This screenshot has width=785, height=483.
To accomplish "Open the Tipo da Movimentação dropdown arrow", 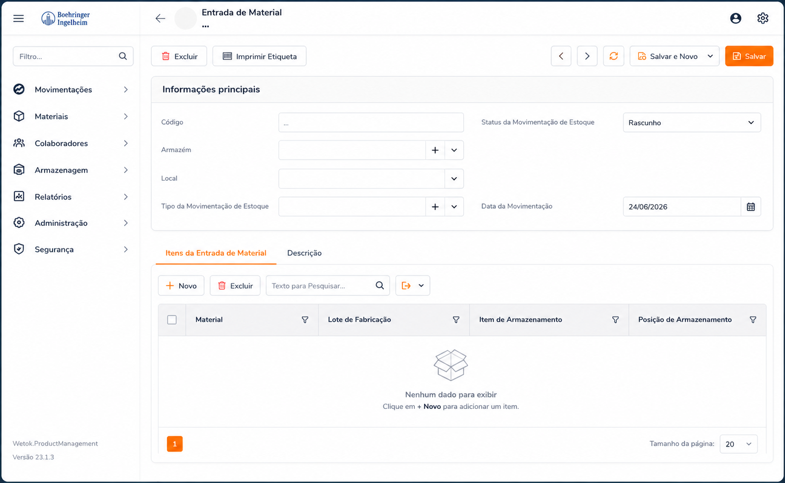I will (454, 207).
